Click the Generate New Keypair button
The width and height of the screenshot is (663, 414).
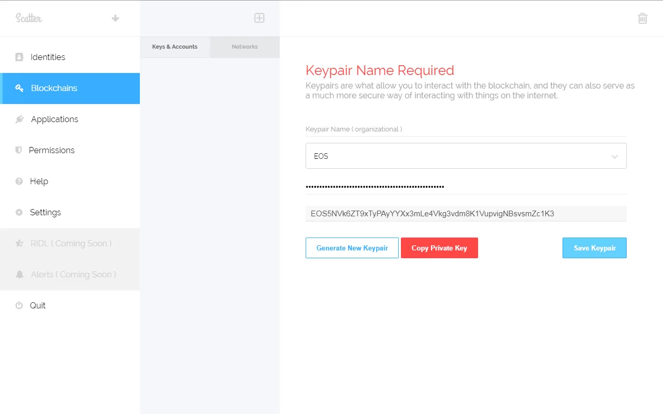click(x=352, y=248)
